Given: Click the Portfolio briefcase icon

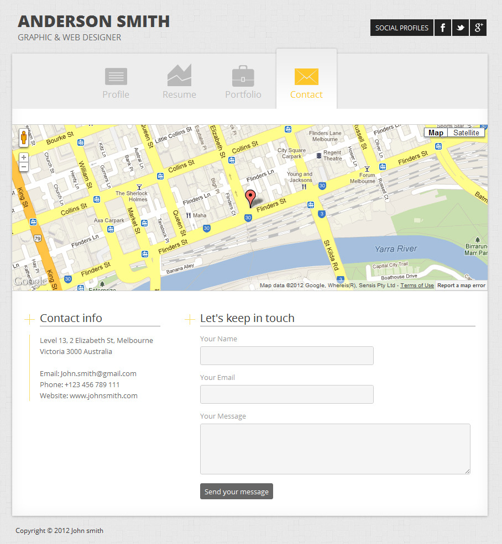Looking at the screenshot, I should (243, 76).
